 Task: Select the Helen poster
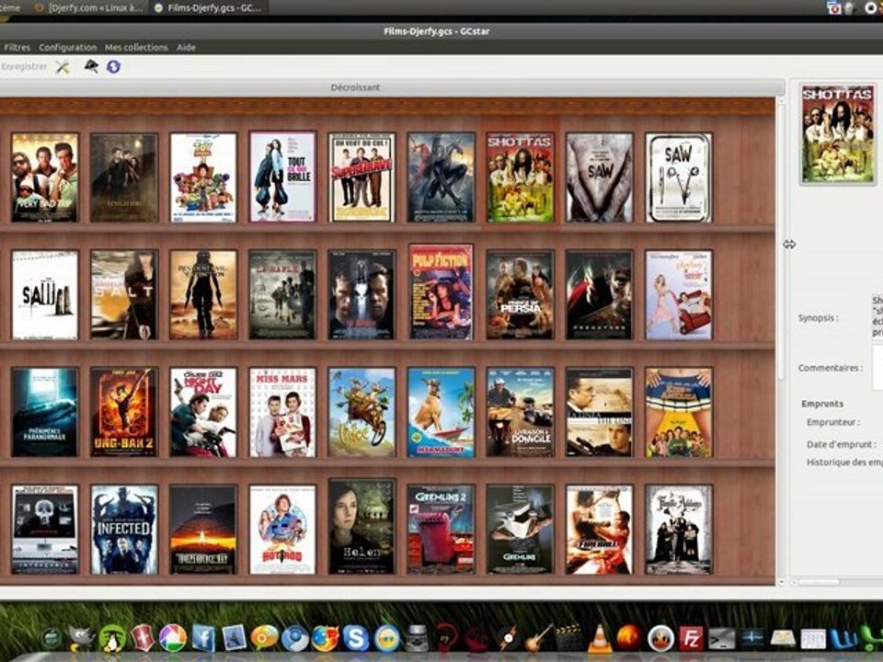coord(361,527)
